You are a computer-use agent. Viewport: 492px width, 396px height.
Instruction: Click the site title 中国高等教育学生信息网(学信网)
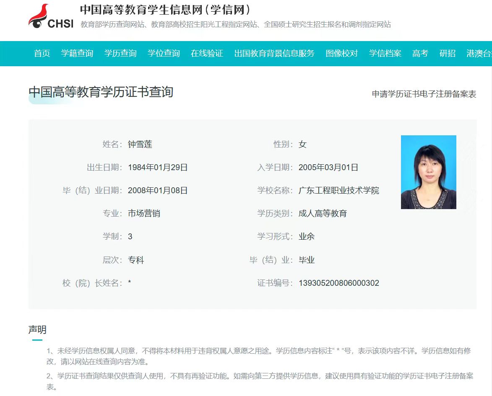pyautogui.click(x=165, y=10)
